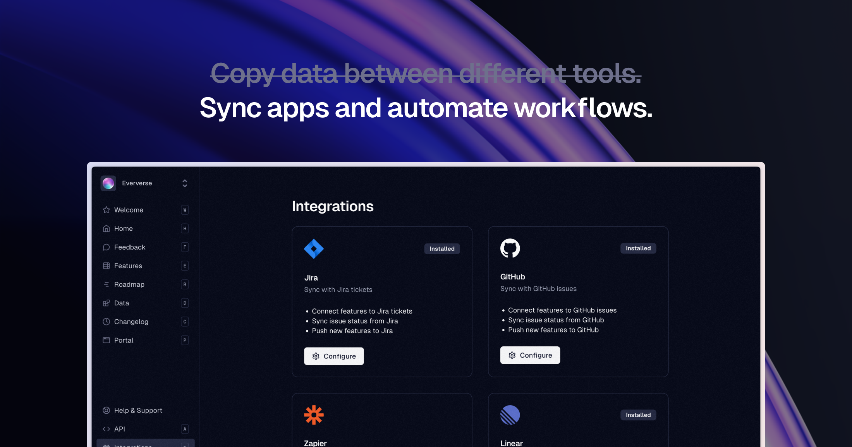Click the Feedback speech bubble icon
Image resolution: width=852 pixels, height=447 pixels.
[106, 247]
